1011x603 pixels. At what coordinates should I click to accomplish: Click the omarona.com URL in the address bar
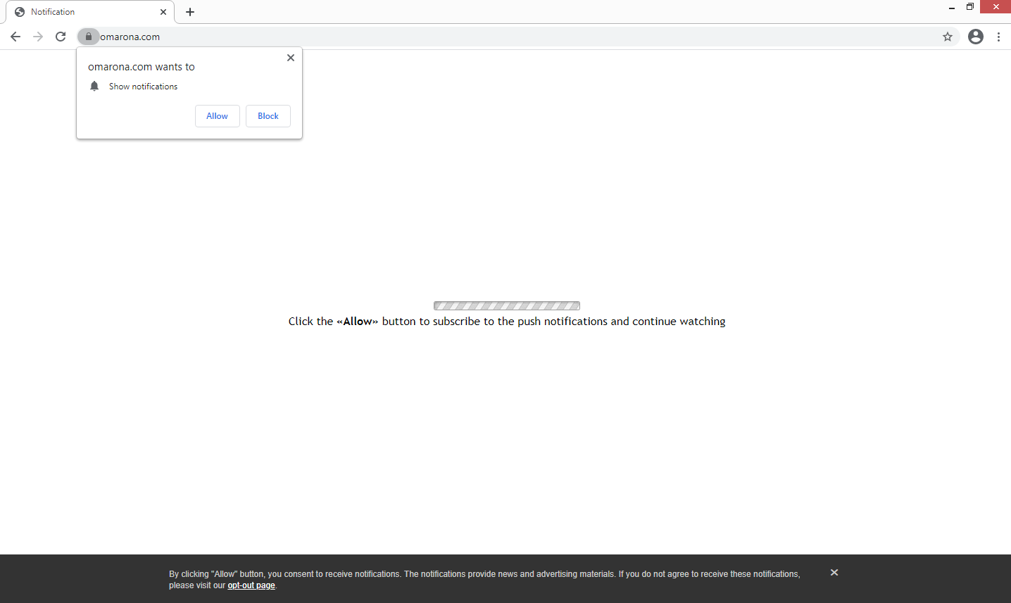coord(130,37)
